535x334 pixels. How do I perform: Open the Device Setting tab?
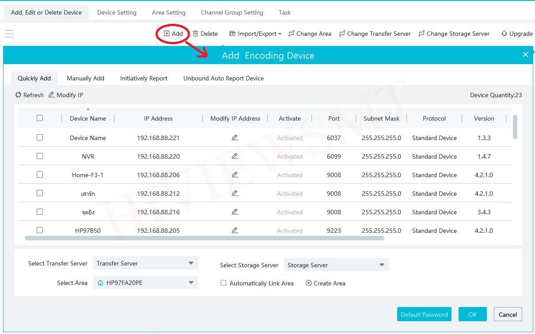coord(117,12)
